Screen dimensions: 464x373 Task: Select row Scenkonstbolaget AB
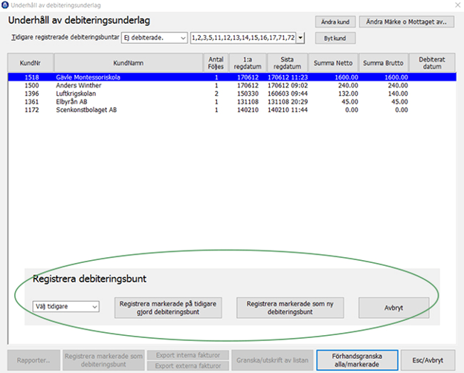pyautogui.click(x=232, y=110)
